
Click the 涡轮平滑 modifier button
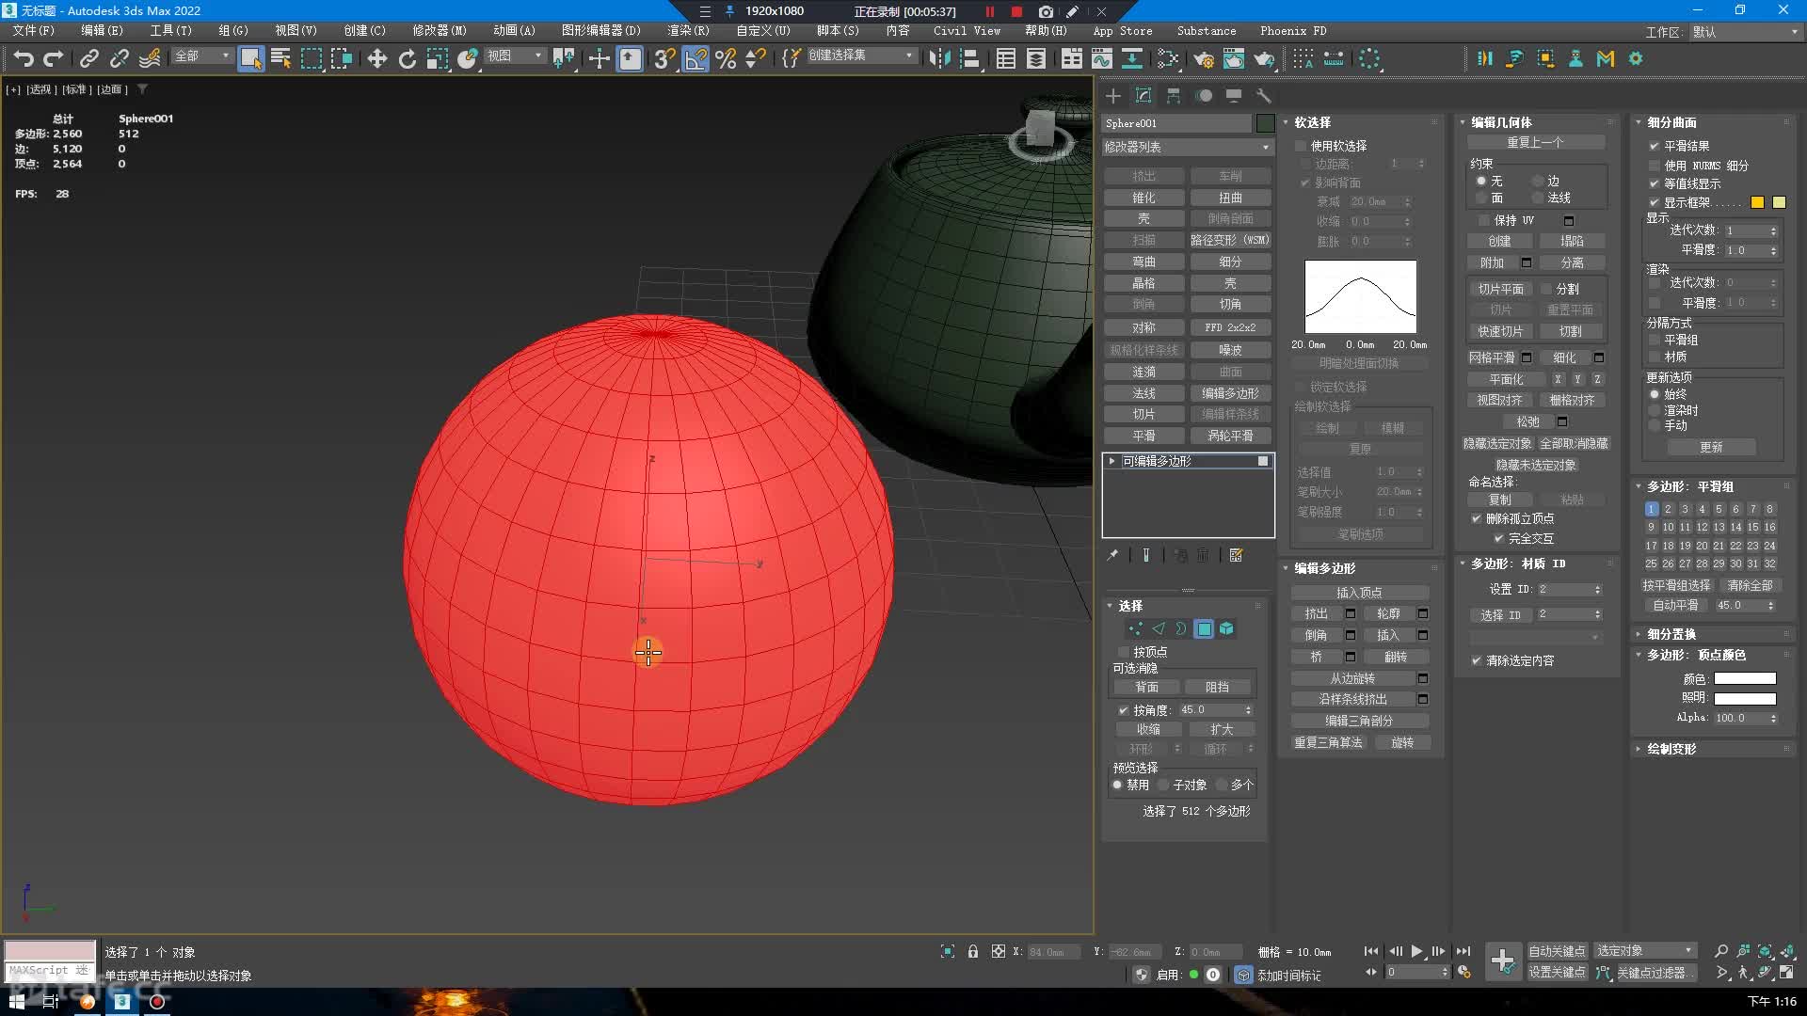[x=1230, y=436]
